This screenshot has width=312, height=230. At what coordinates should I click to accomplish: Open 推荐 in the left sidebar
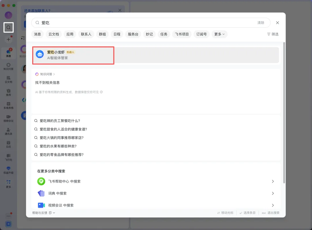[x=9, y=93]
